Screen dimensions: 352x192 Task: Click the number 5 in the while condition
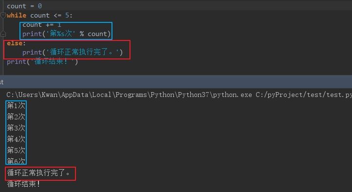[x=67, y=16]
